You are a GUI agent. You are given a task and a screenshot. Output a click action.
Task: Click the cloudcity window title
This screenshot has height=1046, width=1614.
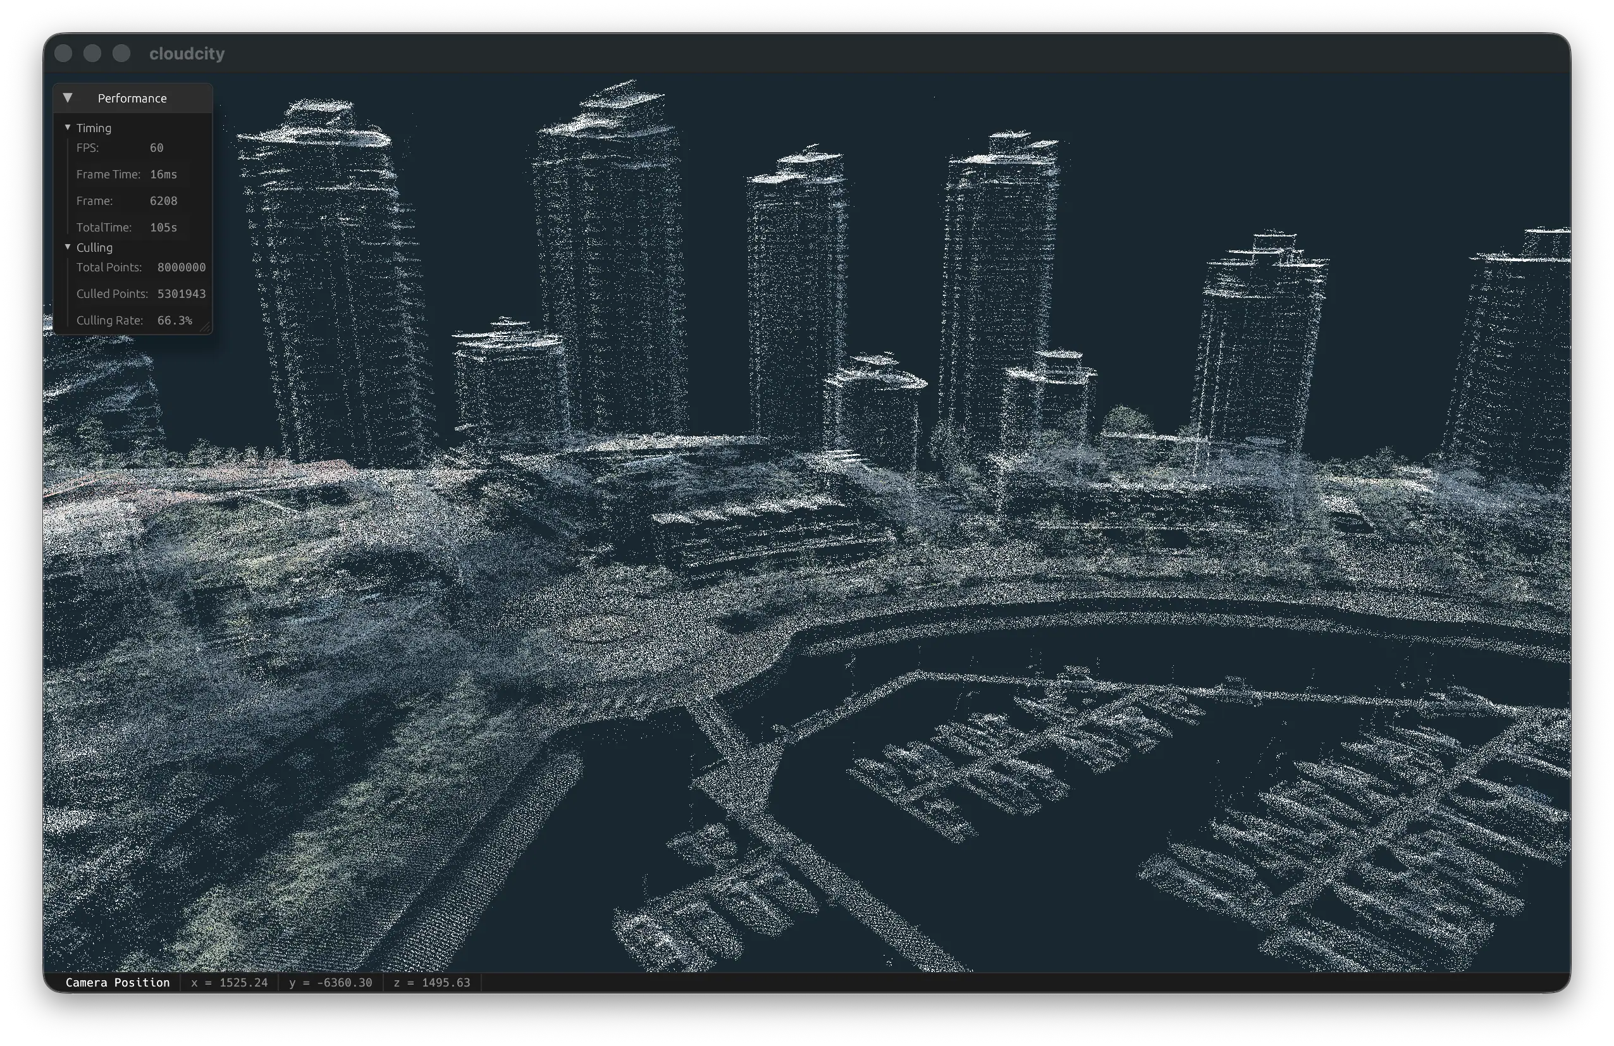187,54
